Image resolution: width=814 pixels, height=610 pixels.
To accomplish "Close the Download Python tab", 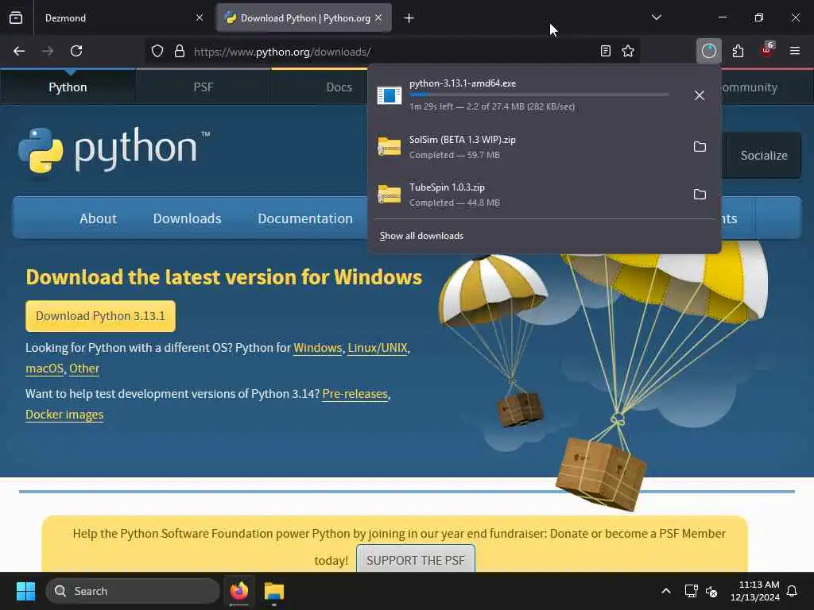I will [378, 17].
